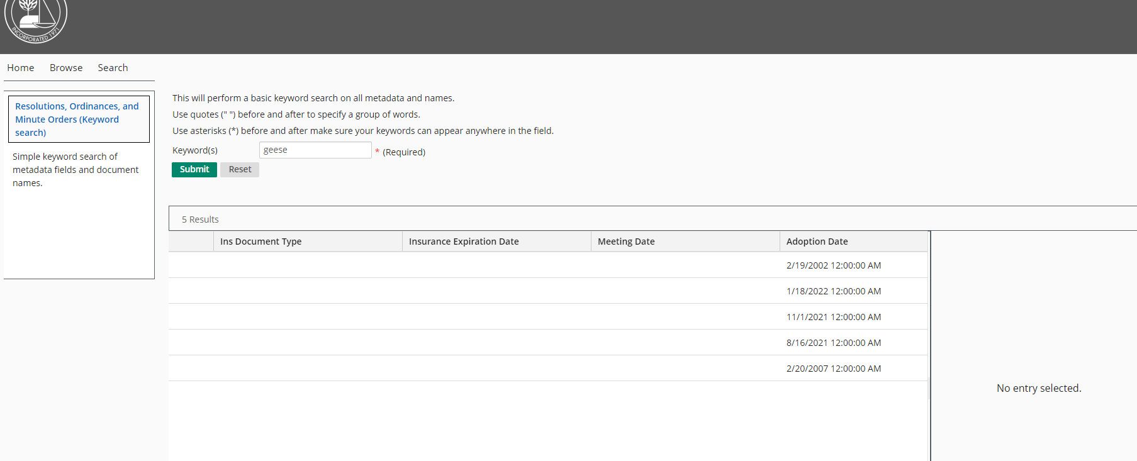
Task: Click the blank first column header
Action: point(191,242)
